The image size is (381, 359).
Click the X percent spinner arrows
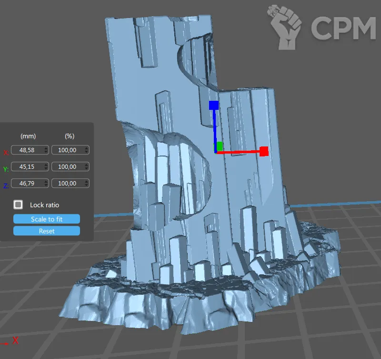pyautogui.click(x=86, y=150)
